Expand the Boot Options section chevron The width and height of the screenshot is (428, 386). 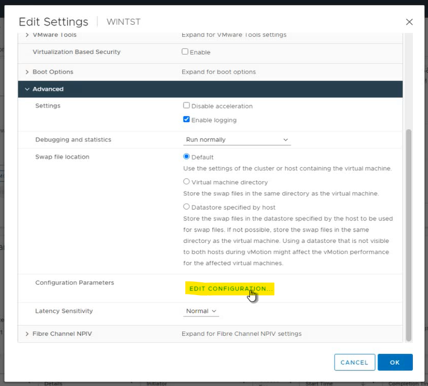27,72
